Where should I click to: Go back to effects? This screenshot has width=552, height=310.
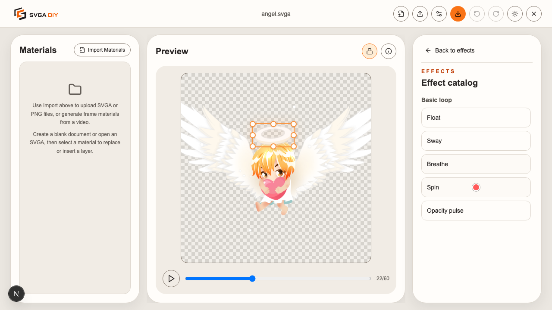tap(450, 50)
